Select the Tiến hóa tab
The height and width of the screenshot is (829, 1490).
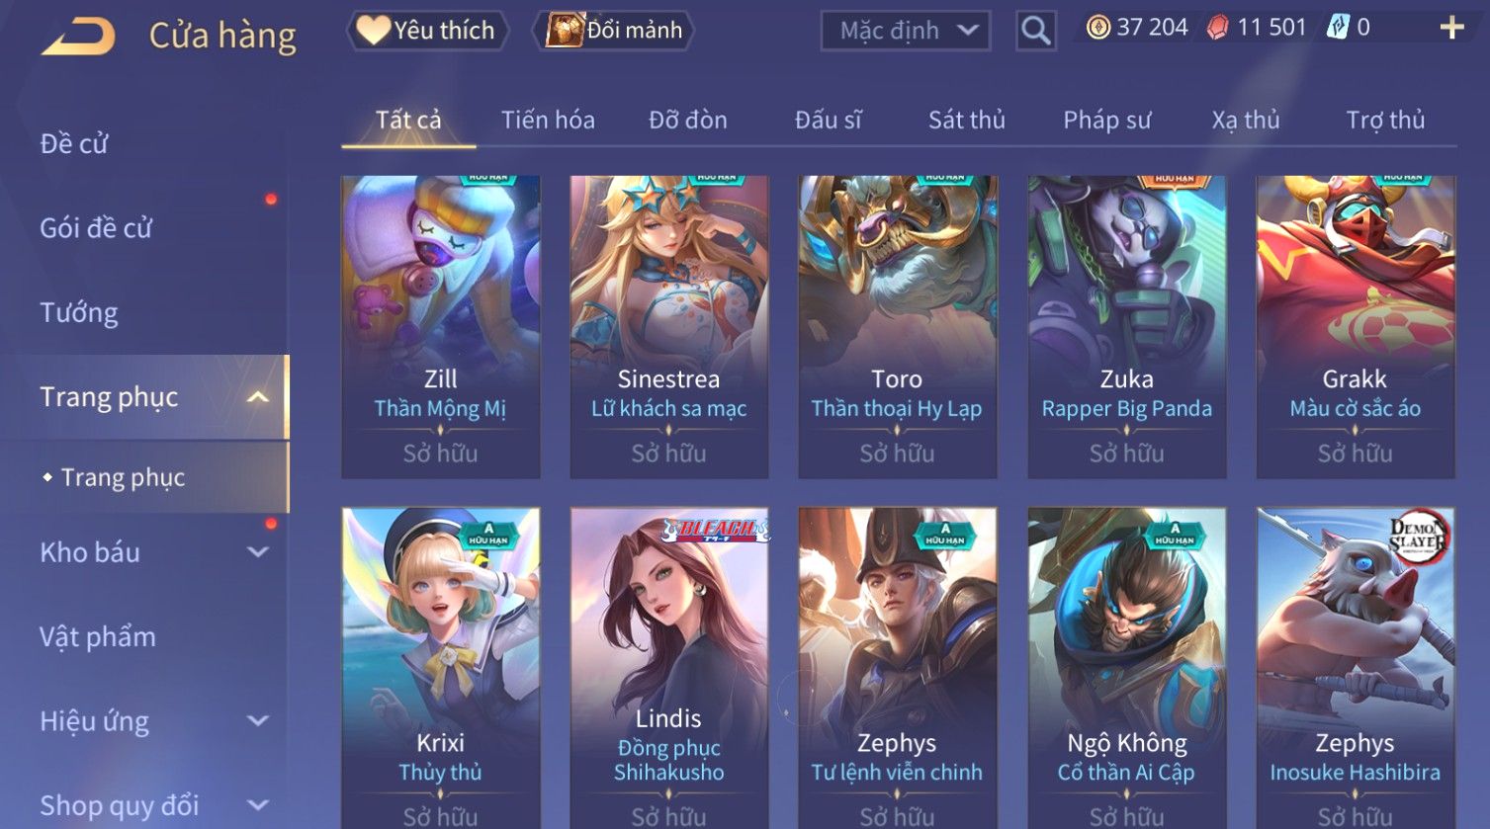pyautogui.click(x=548, y=121)
